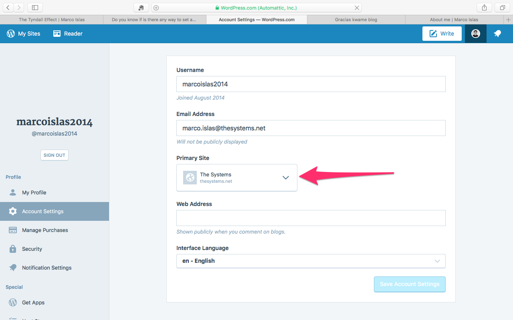Click the Security lock icon
513x320 pixels.
13,249
